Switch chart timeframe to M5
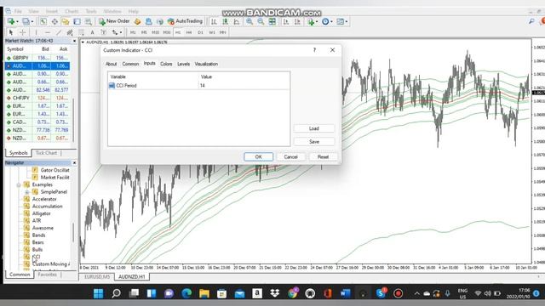 click(144, 32)
